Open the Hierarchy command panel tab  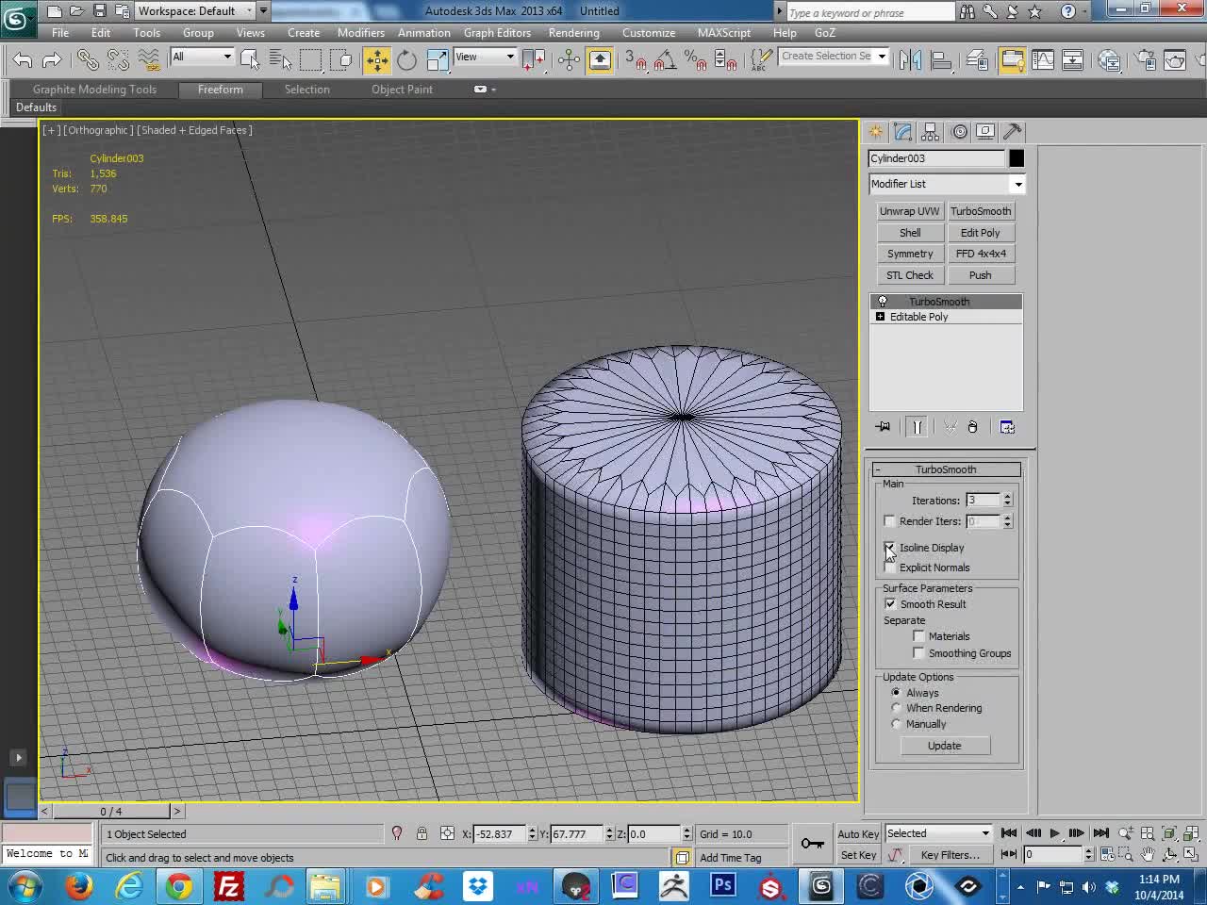pyautogui.click(x=931, y=132)
